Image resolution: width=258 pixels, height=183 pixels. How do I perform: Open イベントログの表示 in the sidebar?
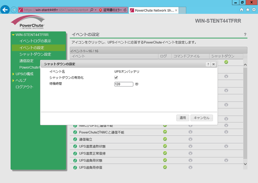[35, 41]
